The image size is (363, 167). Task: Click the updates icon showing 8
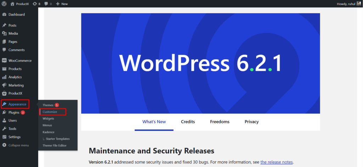(x=35, y=4)
